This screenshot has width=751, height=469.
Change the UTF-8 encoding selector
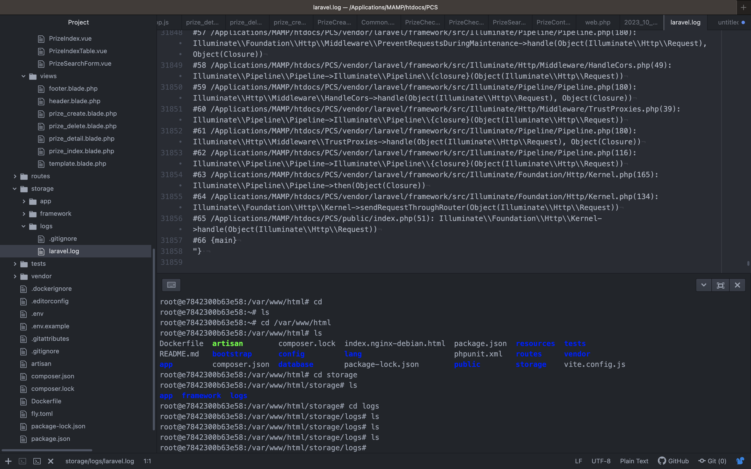601,461
